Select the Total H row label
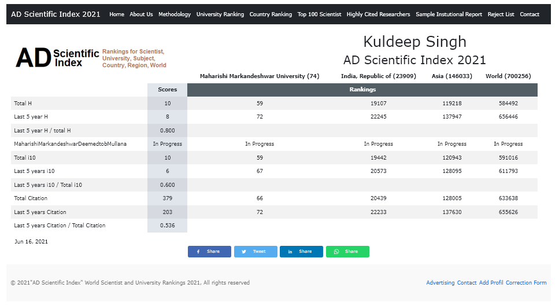Screen dimensions: 559x306 click(x=23, y=104)
